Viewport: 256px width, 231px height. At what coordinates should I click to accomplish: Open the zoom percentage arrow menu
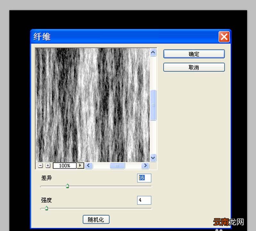[x=80, y=165]
